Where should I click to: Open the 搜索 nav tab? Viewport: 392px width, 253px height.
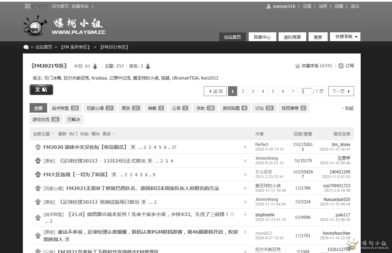(x=318, y=37)
